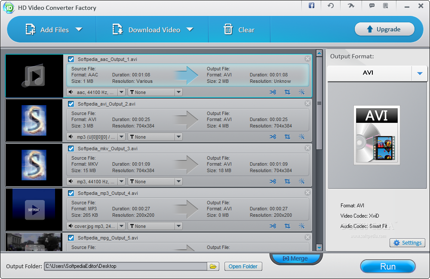The height and width of the screenshot is (279, 430).
Task: Crop the Softpedia_mp3_Output_4.avi video
Action: pyautogui.click(x=287, y=226)
